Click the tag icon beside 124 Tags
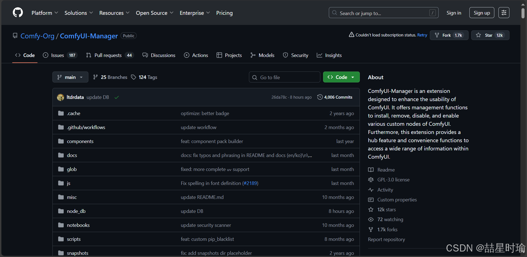This screenshot has height=257, width=527. [133, 77]
